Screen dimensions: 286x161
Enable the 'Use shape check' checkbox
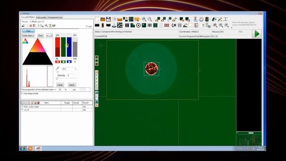tap(22, 93)
